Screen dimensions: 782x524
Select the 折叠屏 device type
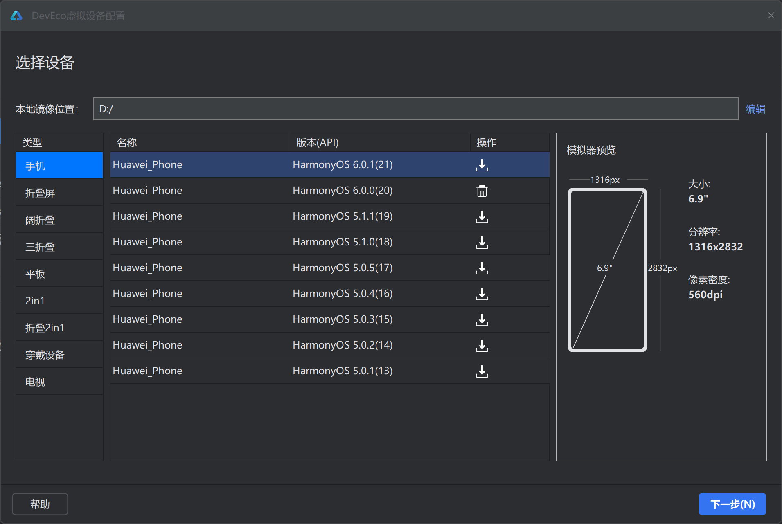(x=59, y=193)
